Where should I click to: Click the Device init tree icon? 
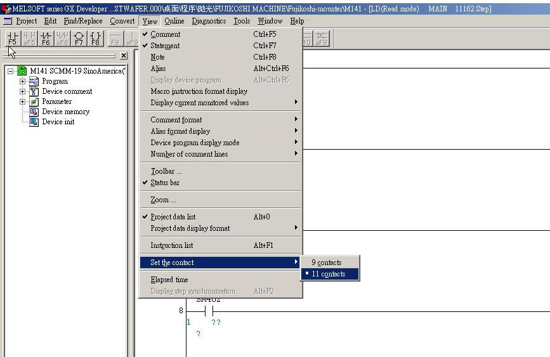[x=34, y=122]
